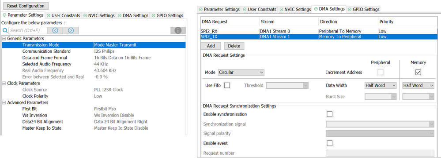Image resolution: width=441 pixels, height=164 pixels.
Task: Click the Reset Configuration button
Action: click(26, 6)
